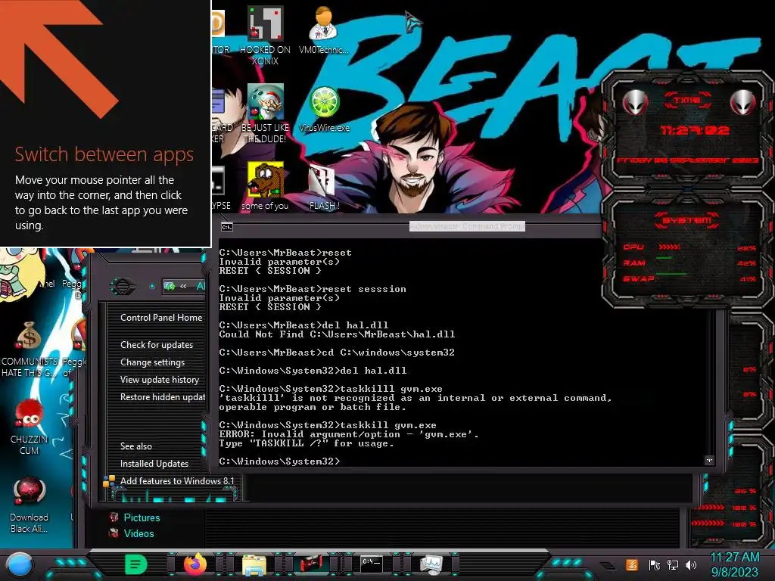Screen dimensions: 775x581
Task: Click the 'C:\Windows\System32>' prompt line at bottom
Action: (x=280, y=461)
